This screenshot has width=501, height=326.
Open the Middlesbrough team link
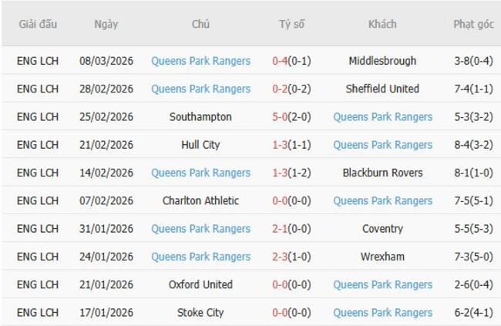[382, 61]
